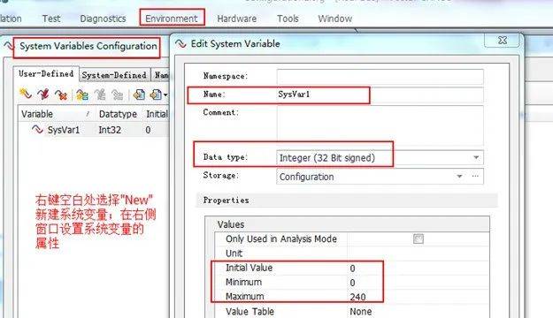Click the Value Table None cell
The height and width of the screenshot is (318, 553).
tap(419, 311)
